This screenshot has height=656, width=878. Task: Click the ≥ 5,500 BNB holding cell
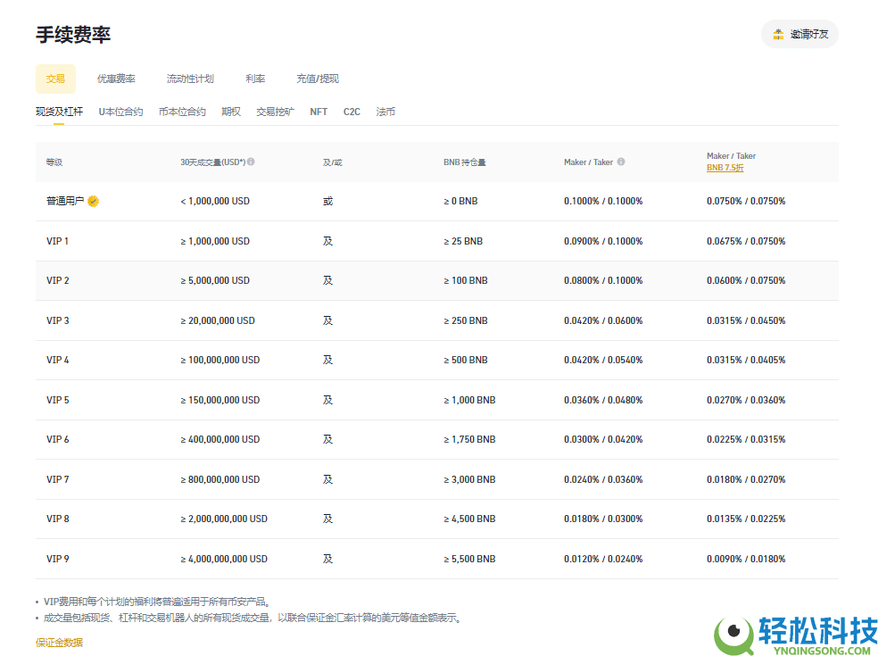click(470, 559)
